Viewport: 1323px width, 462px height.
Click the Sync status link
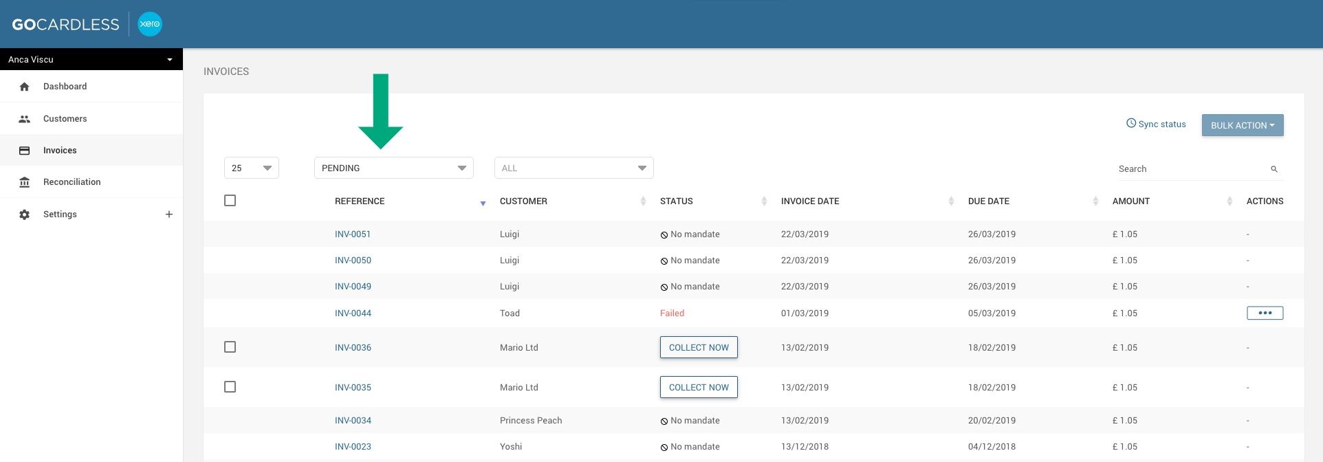(1156, 124)
